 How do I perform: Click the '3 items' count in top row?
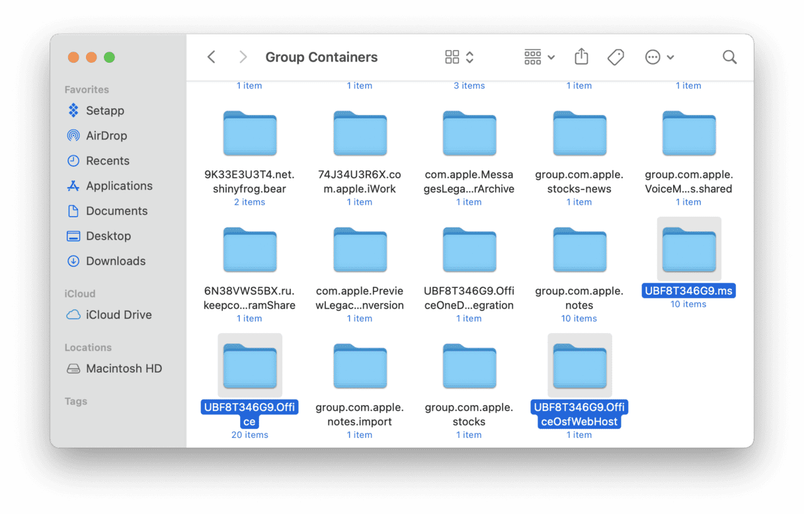click(x=469, y=86)
